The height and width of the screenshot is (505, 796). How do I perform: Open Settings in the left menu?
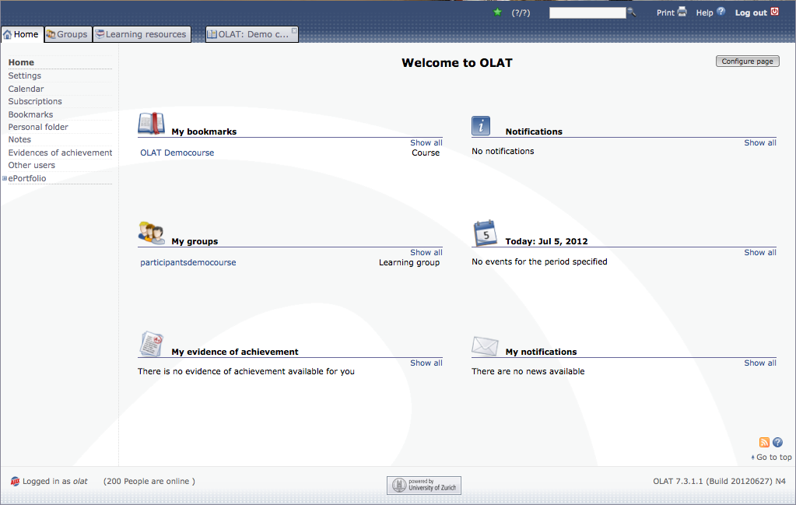(x=25, y=75)
